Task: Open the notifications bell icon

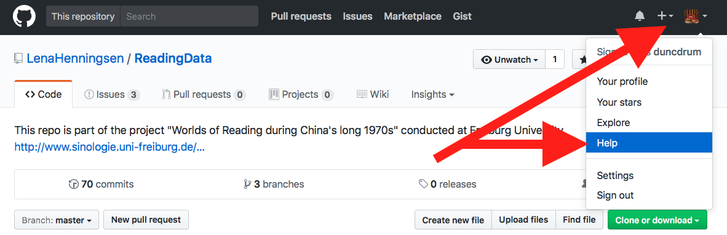Action: click(x=640, y=16)
